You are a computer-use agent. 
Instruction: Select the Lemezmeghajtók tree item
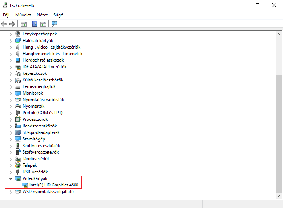(39, 86)
